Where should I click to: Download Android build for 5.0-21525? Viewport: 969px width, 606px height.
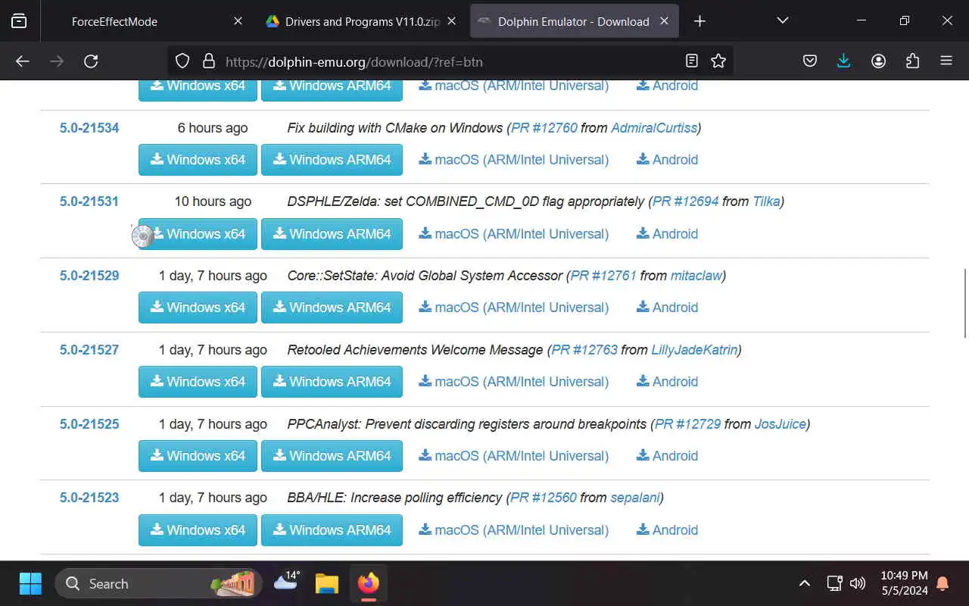pyautogui.click(x=667, y=456)
